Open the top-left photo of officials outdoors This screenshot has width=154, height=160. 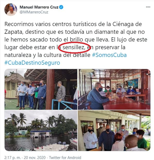[x=41, y=89]
